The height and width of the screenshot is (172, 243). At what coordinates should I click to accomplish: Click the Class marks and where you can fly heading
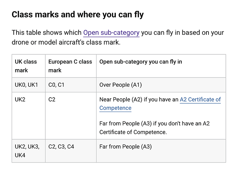tap(77, 14)
